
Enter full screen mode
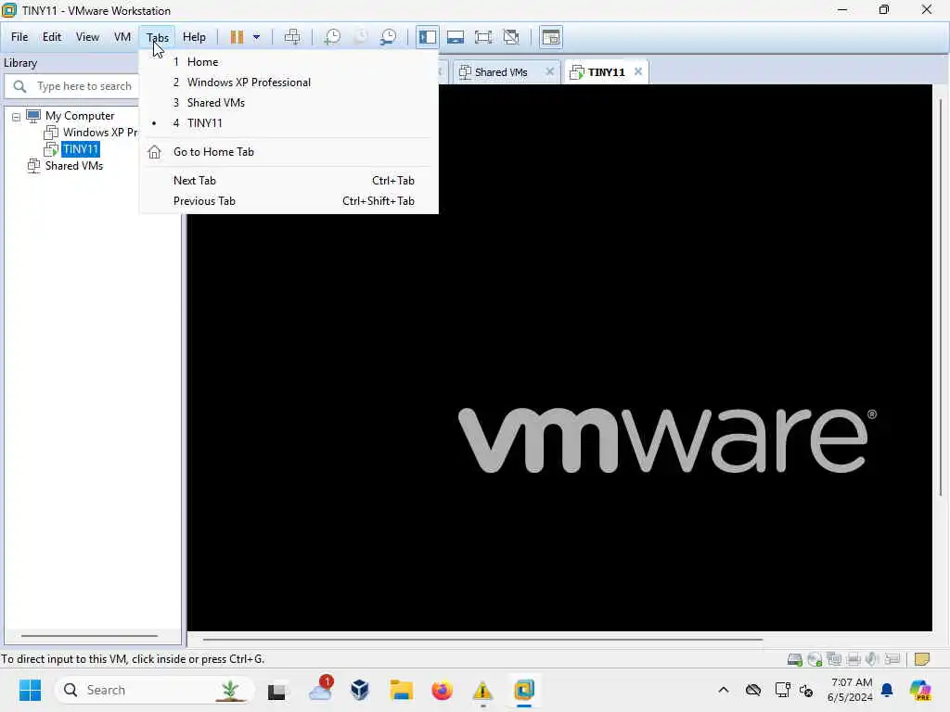(482, 37)
